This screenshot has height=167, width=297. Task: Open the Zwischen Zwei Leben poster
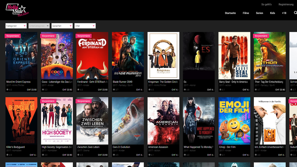92,121
